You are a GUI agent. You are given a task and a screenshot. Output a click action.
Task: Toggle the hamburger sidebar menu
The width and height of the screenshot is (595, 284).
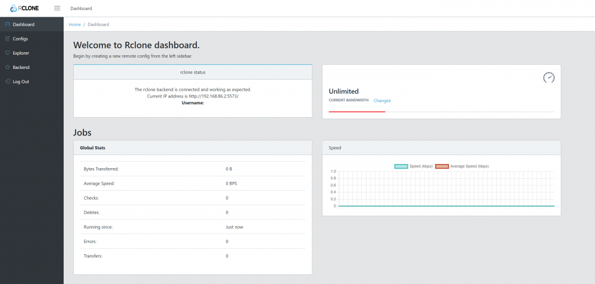pos(57,8)
